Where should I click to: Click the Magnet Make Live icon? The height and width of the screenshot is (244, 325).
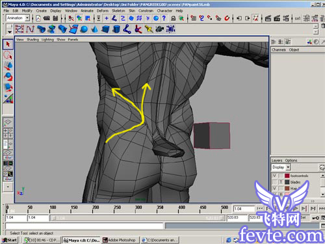click(x=227, y=18)
